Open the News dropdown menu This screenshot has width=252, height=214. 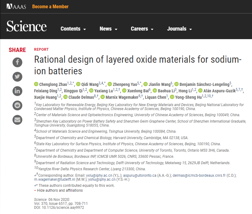click(108, 29)
